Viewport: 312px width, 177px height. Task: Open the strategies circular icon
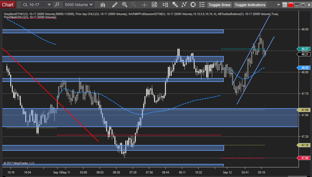coord(193,4)
